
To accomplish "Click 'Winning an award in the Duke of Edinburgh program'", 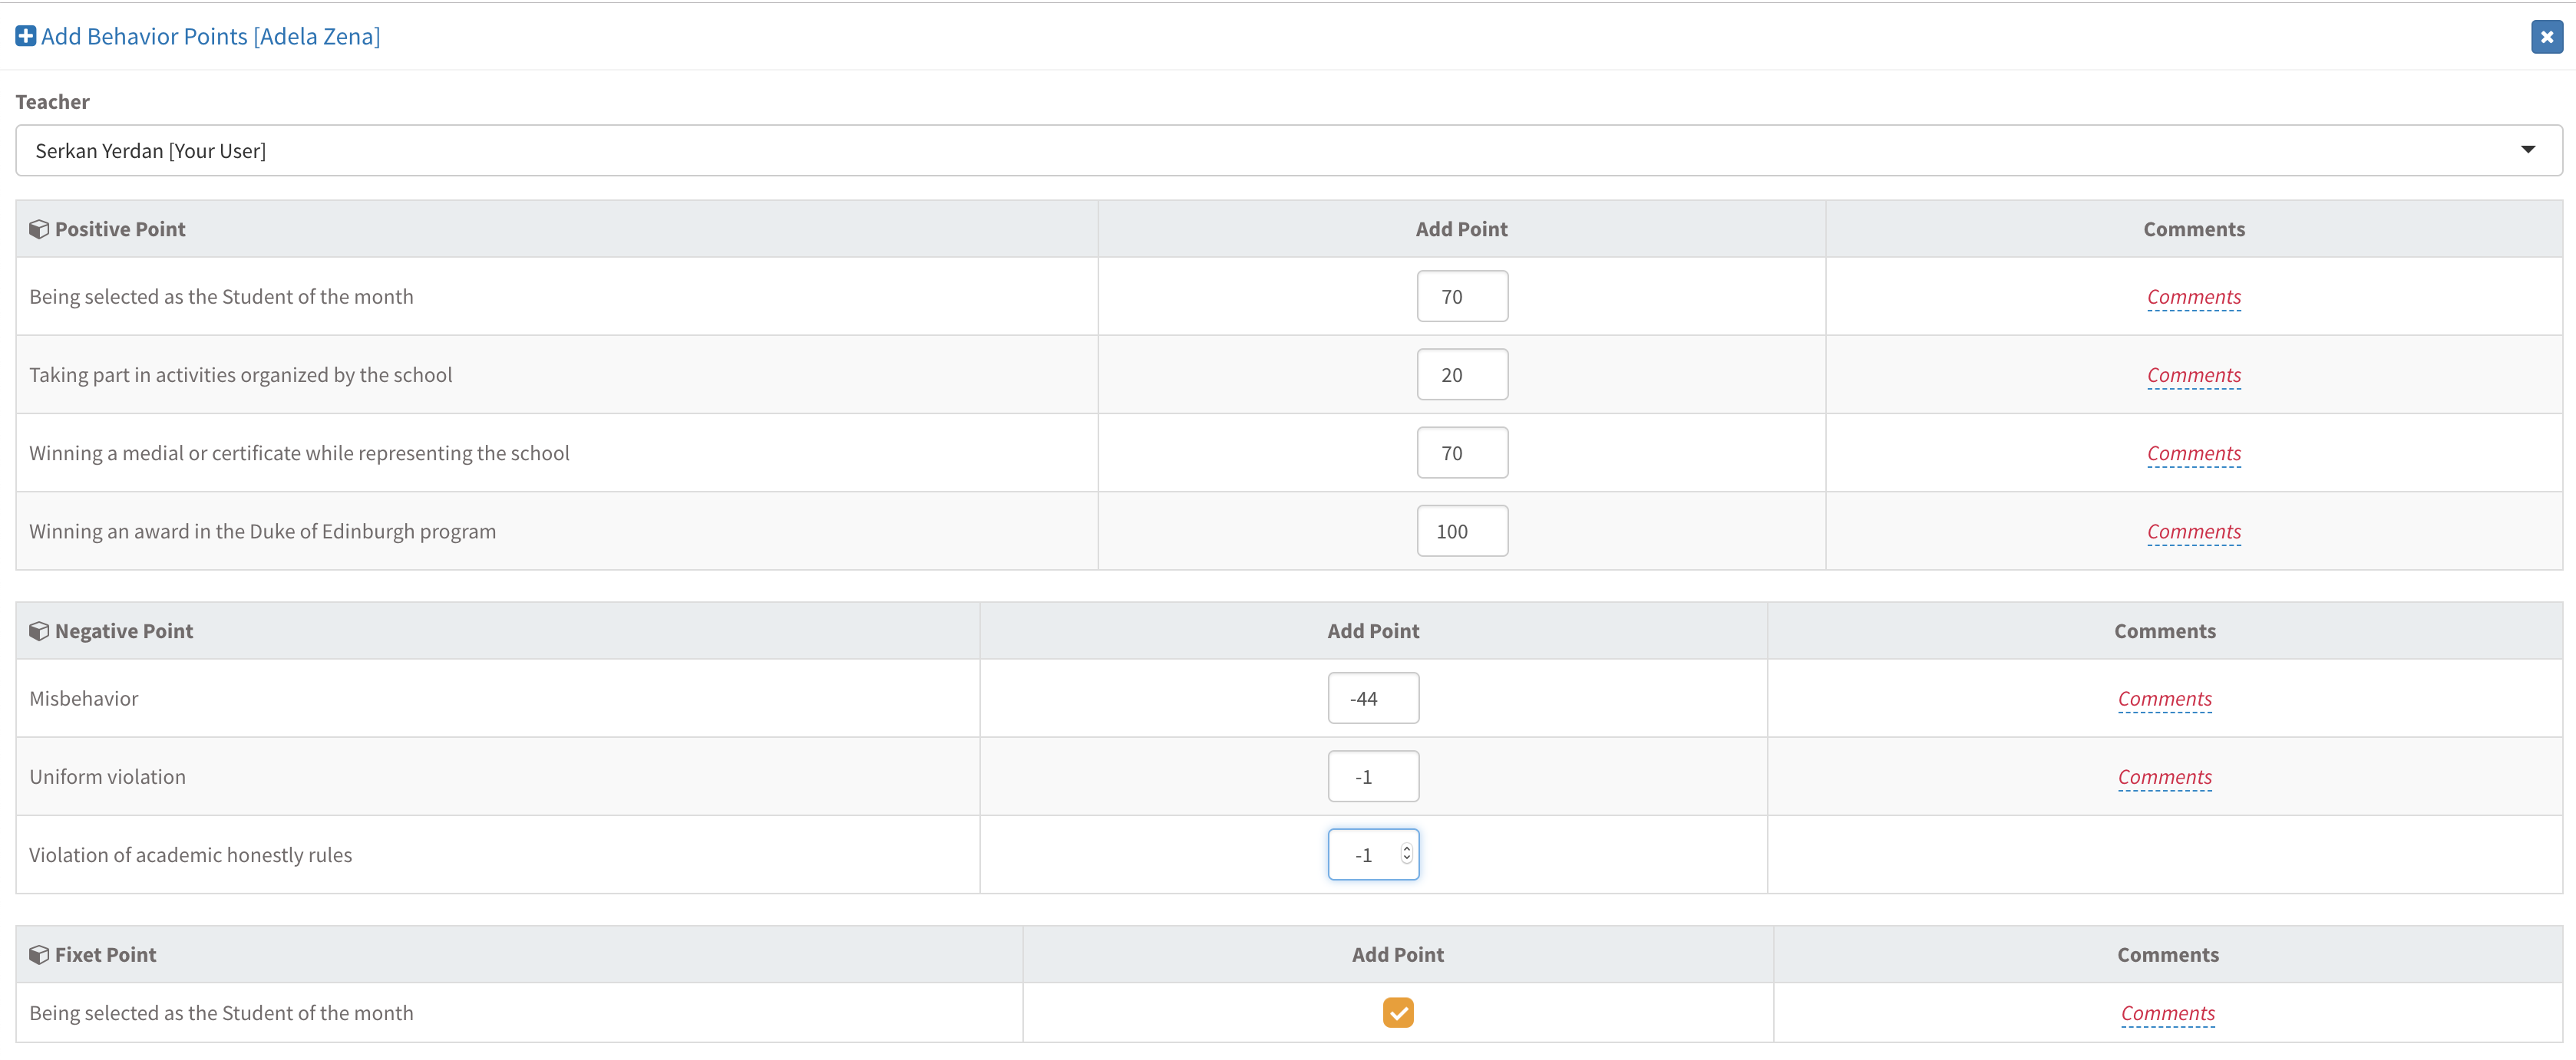I will click(x=262, y=532).
